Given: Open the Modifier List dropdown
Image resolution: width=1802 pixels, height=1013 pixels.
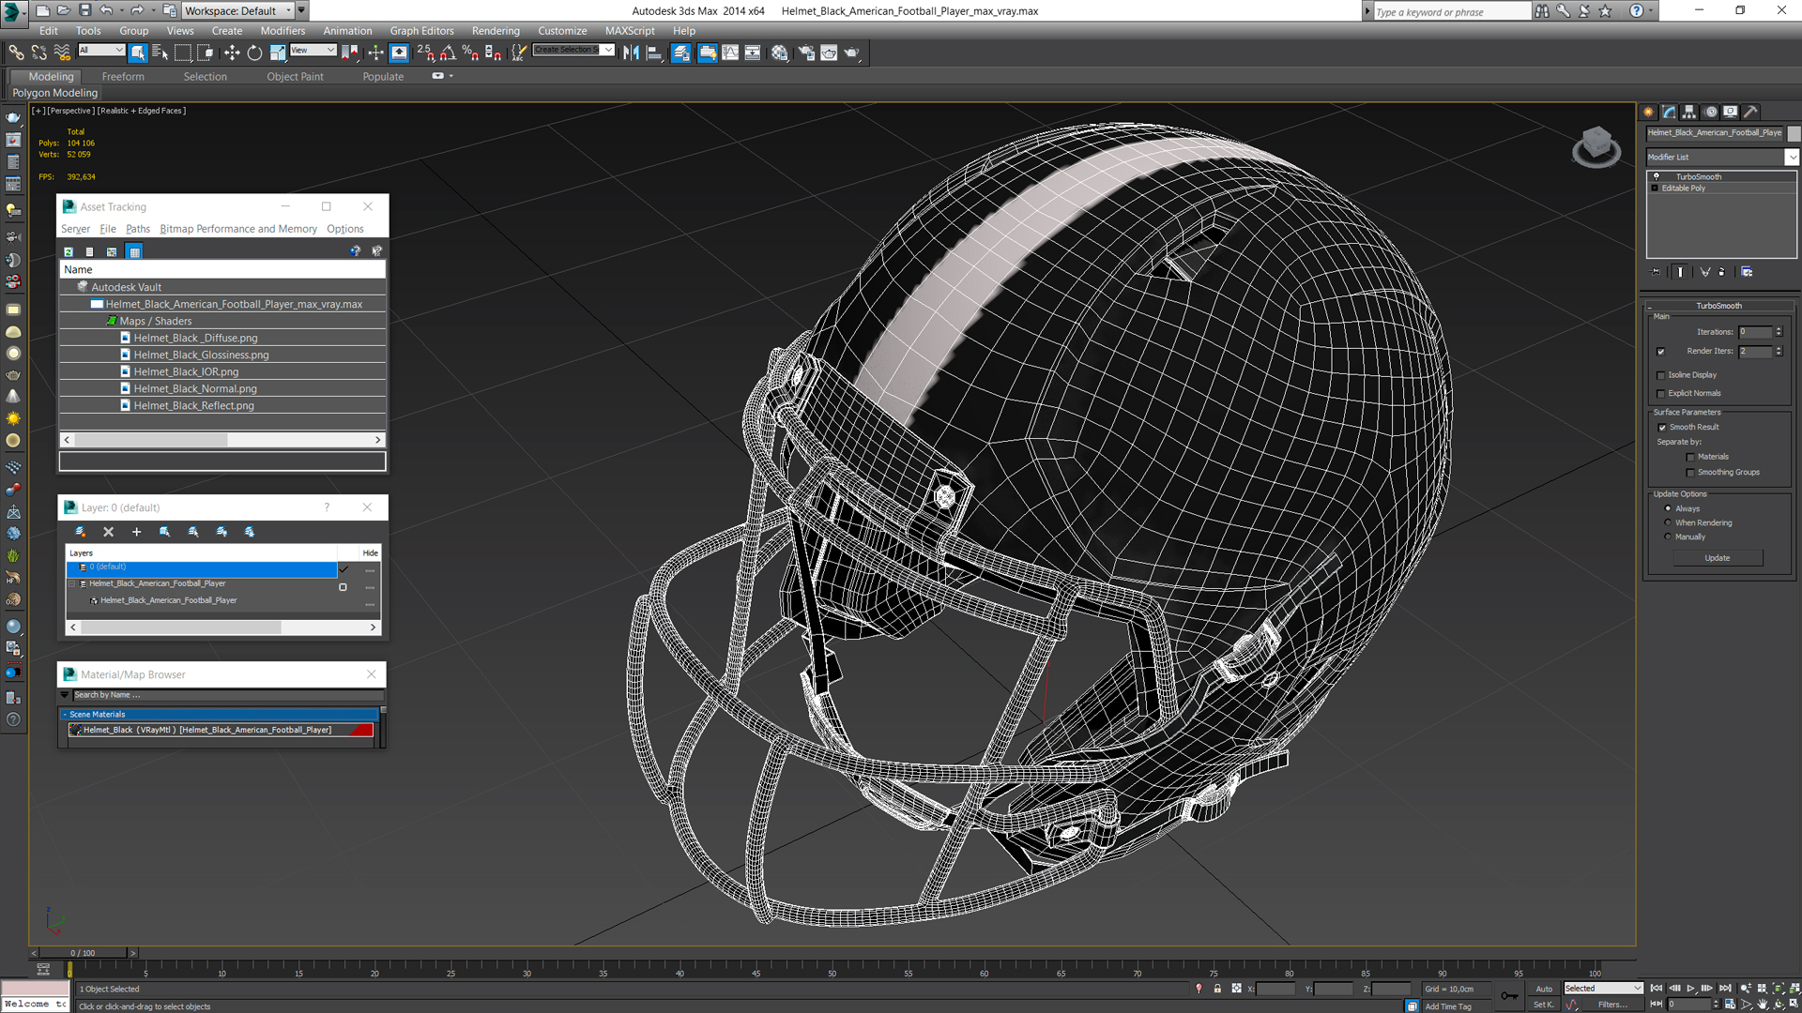Looking at the screenshot, I should point(1791,158).
